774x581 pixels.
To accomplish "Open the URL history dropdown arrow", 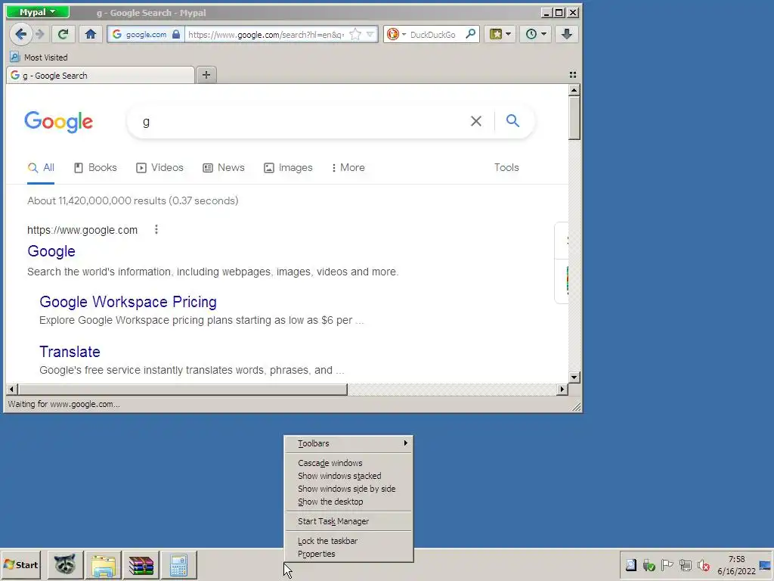I will pos(370,34).
